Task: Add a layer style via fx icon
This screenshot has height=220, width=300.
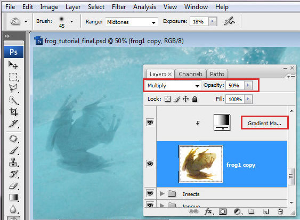Action: (209, 211)
